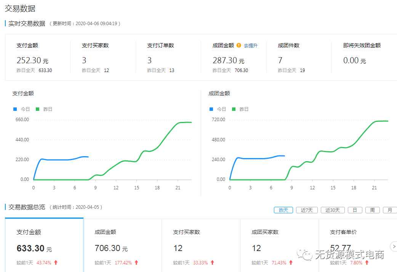Click the realtime 支付金额 label
The width and height of the screenshot is (397, 272).
pos(27,46)
